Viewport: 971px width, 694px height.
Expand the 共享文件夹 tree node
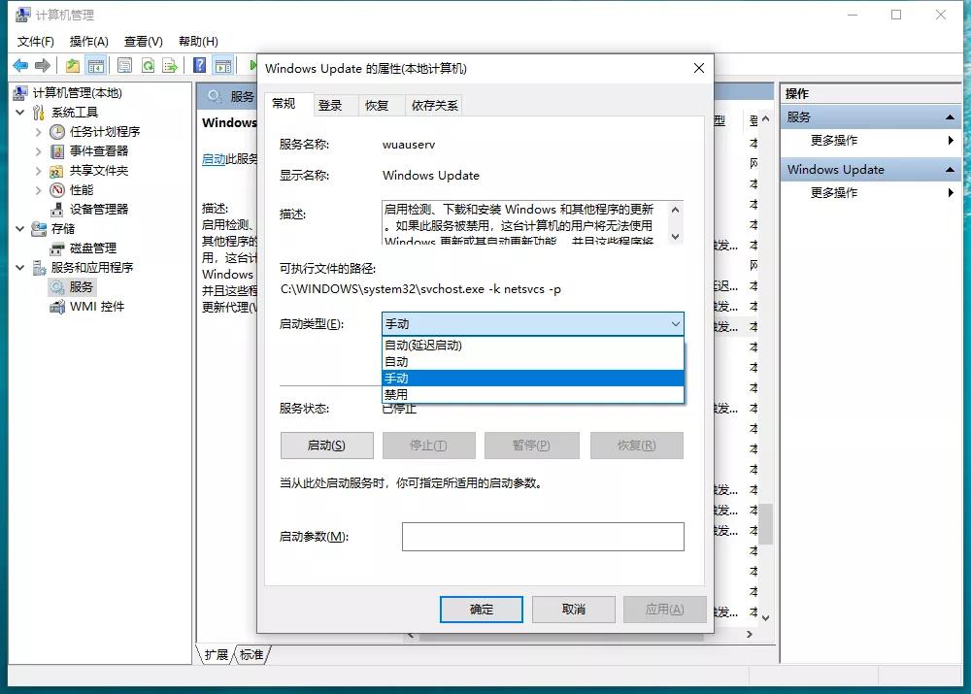[x=38, y=170]
